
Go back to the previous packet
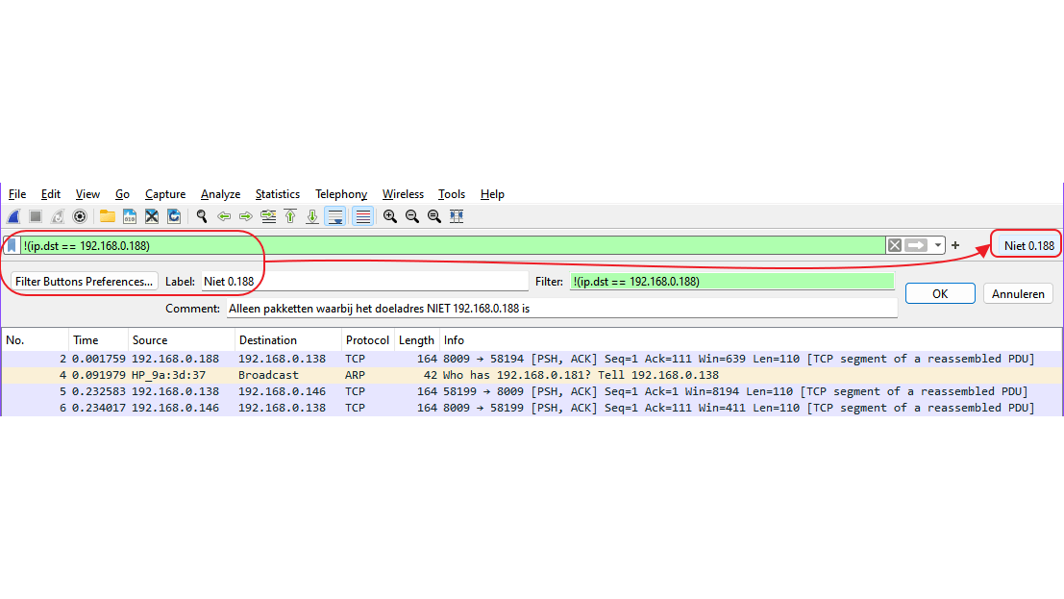point(224,216)
